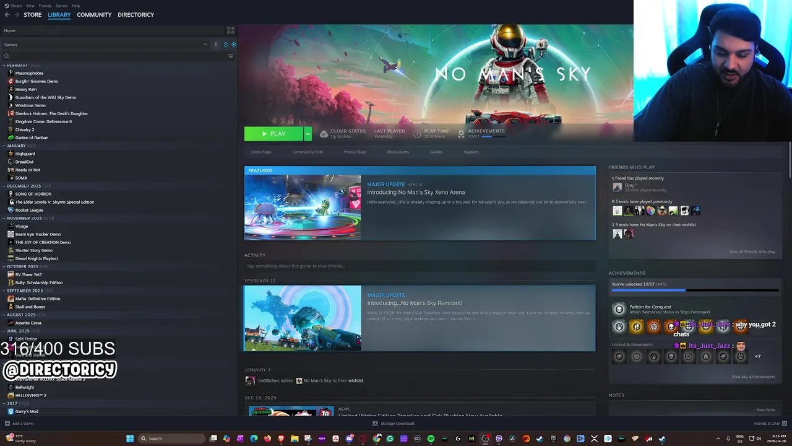Open the Discussions link

[x=398, y=152]
